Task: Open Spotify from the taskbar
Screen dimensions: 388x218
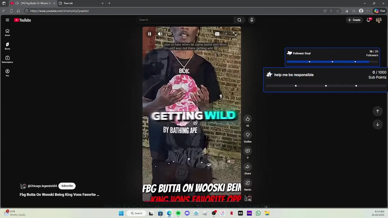Action: [178, 213]
